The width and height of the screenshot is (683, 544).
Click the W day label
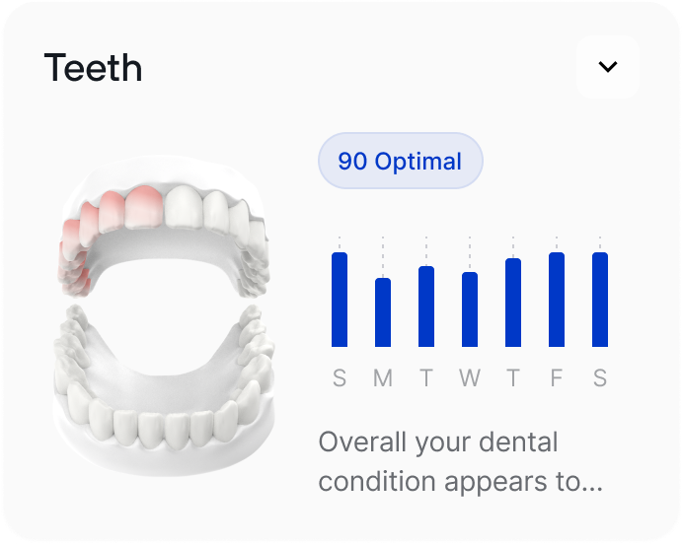(470, 378)
